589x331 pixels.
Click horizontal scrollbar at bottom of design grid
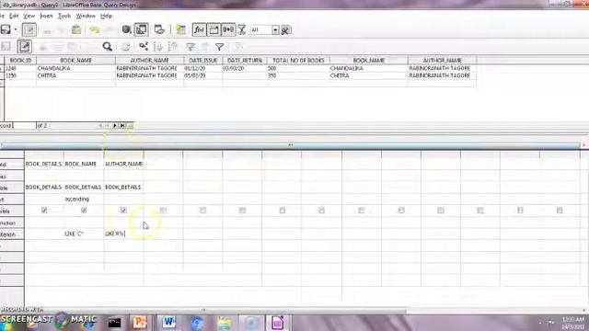[x=203, y=310]
